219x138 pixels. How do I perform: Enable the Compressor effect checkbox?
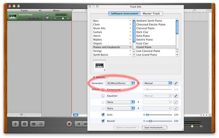pyautogui.click(x=103, y=90)
